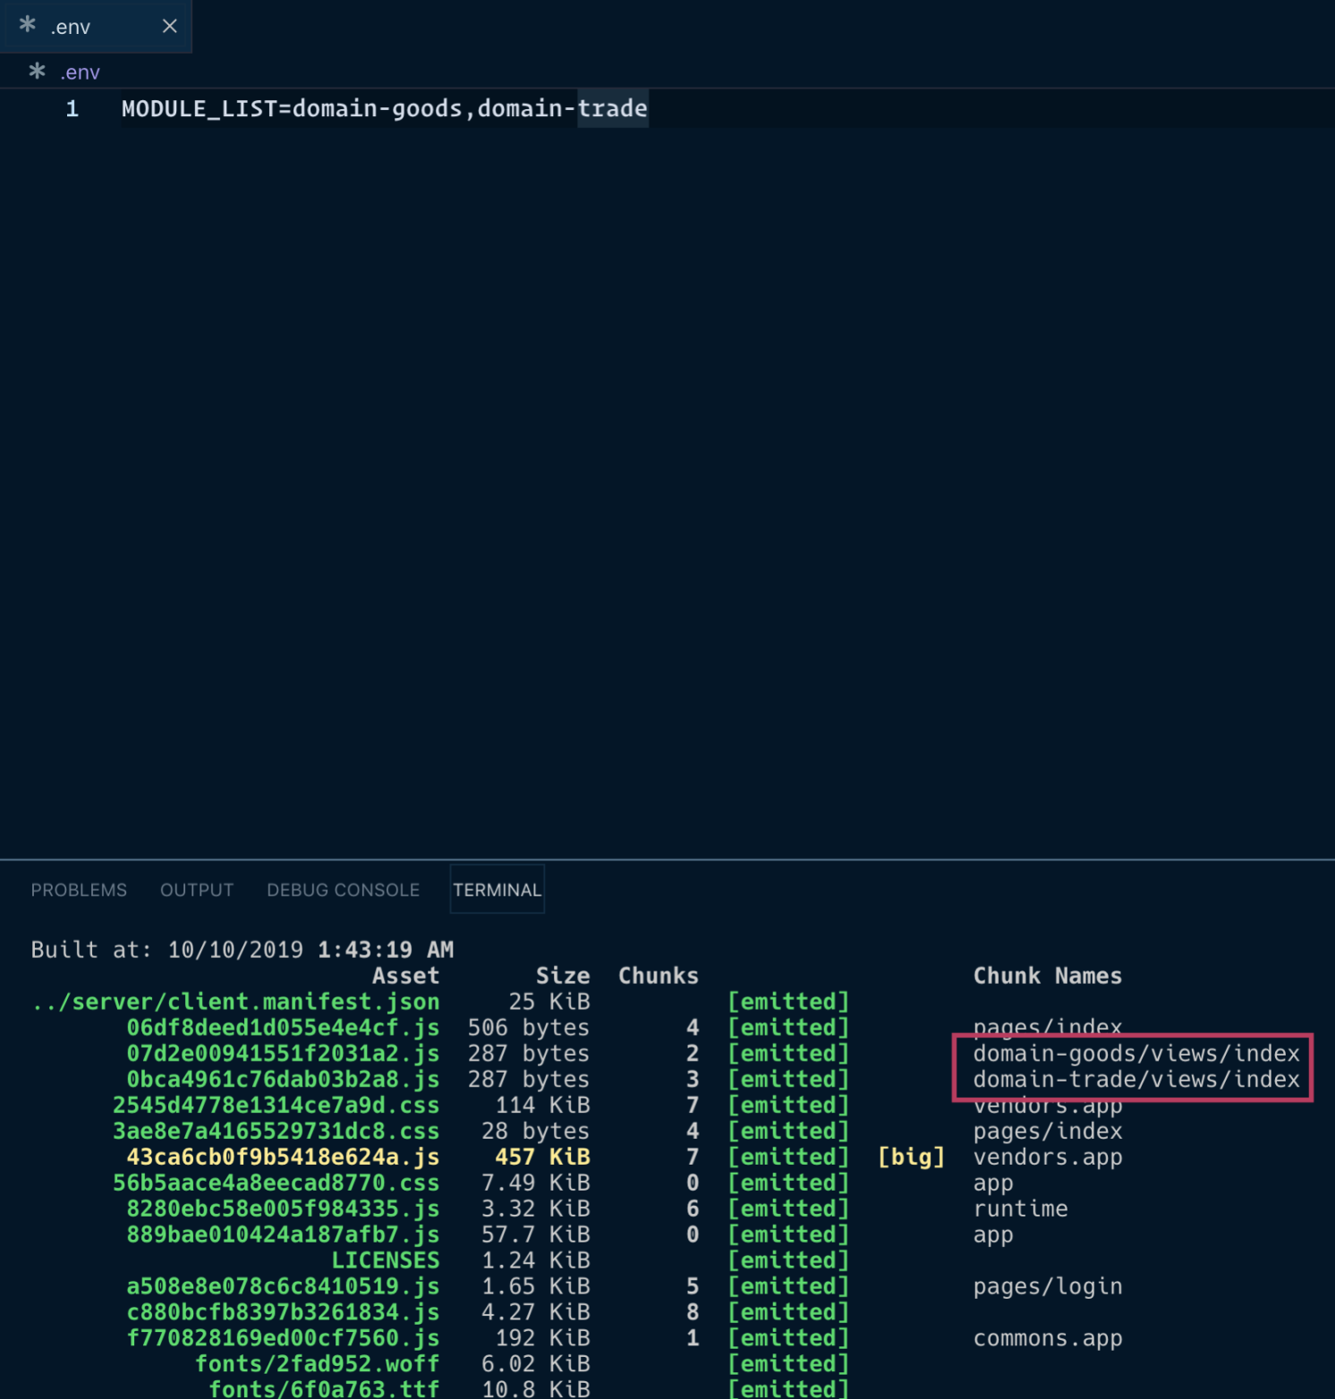Click chunk name 'domain-goods/views/index'
This screenshot has width=1335, height=1399.
(1136, 1054)
